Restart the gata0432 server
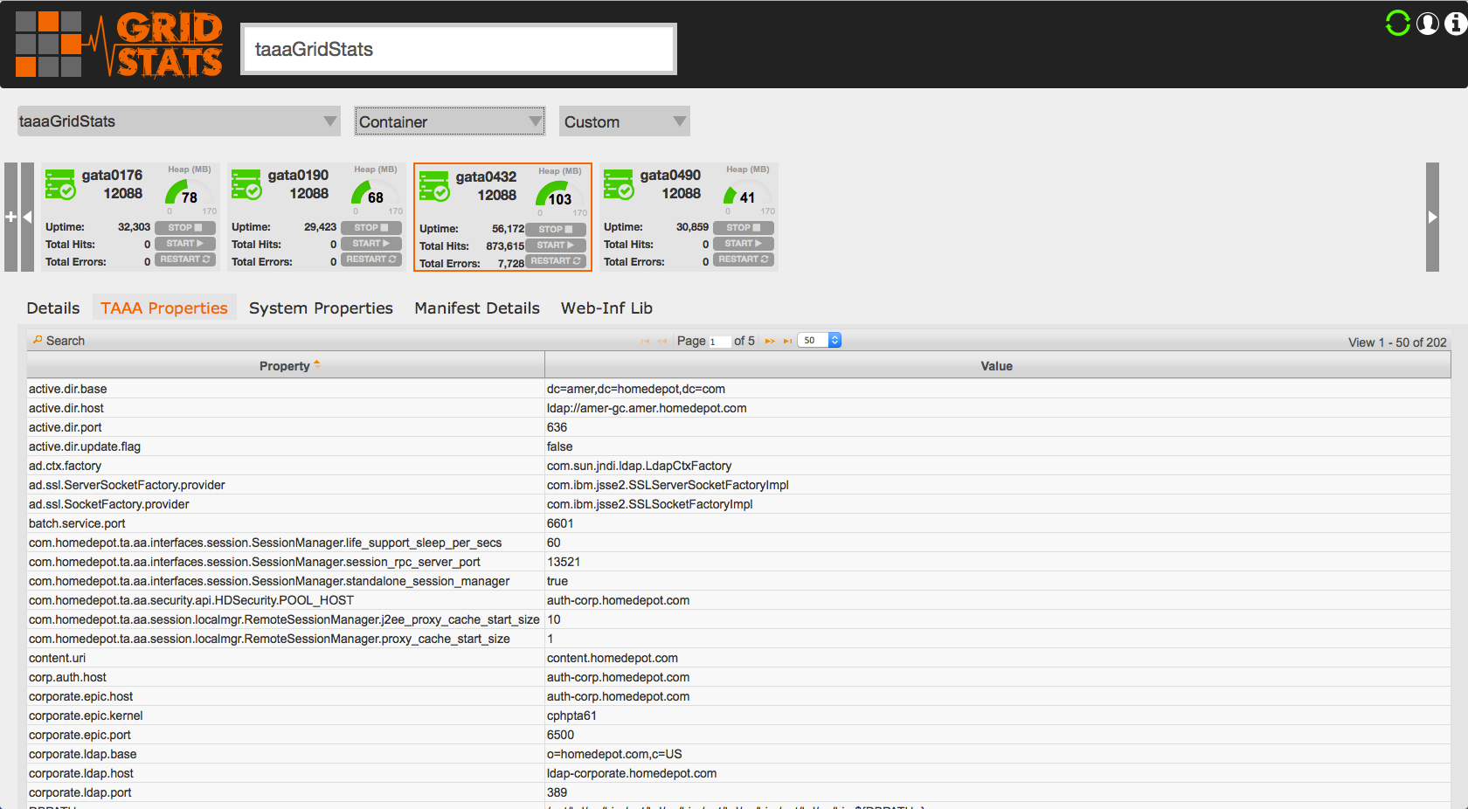This screenshot has height=809, width=1468. [x=556, y=261]
